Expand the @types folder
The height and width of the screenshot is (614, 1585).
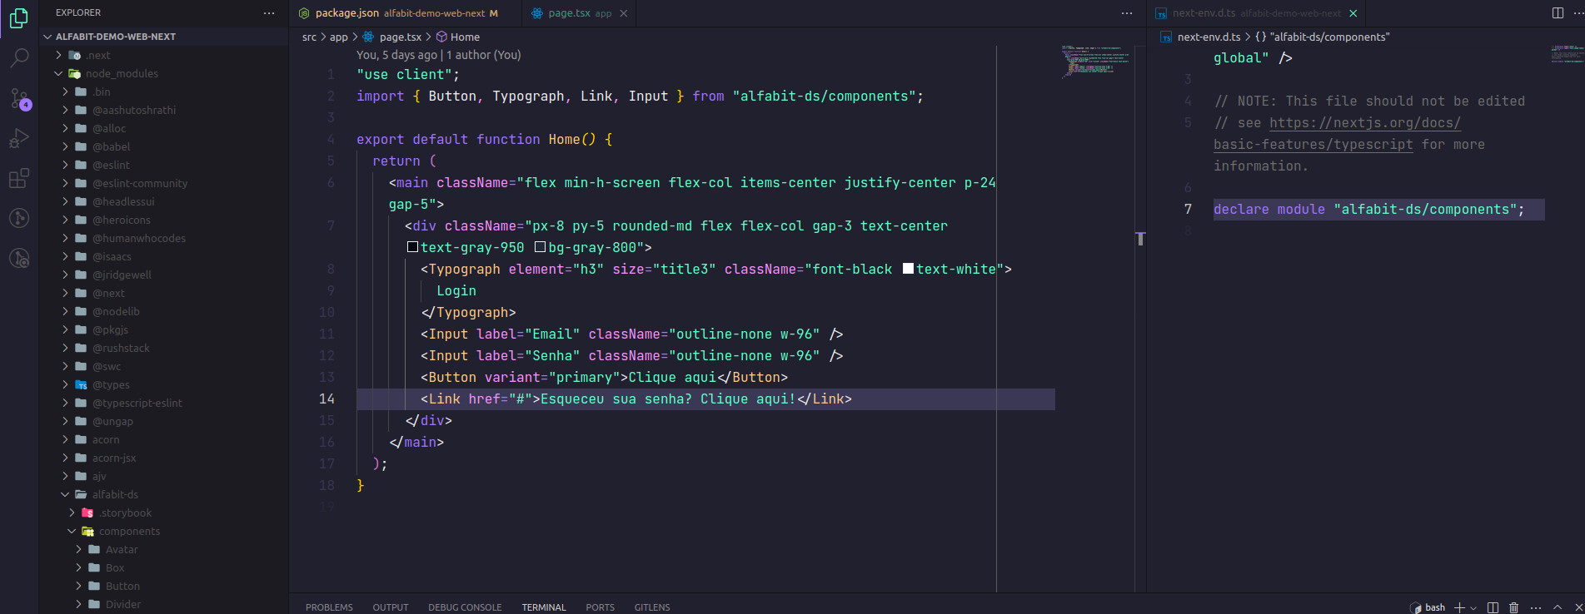[x=164, y=384]
